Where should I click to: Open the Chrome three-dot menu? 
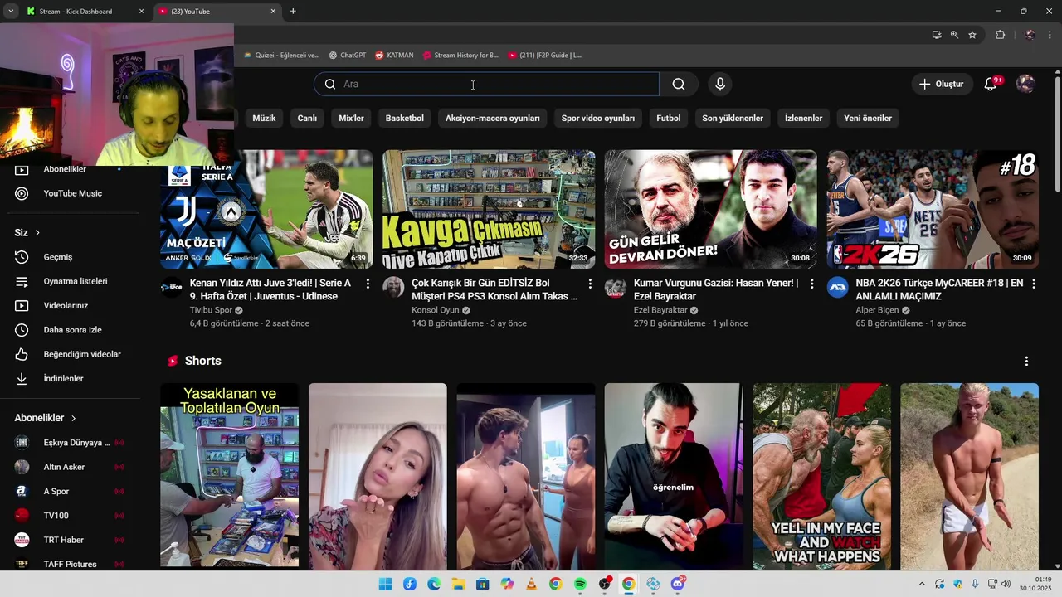1050,35
